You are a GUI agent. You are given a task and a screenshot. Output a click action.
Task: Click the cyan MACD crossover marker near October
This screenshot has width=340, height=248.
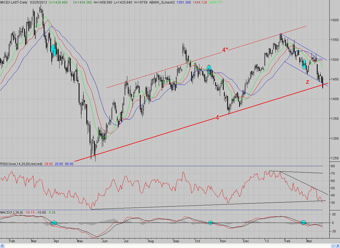click(x=210, y=223)
